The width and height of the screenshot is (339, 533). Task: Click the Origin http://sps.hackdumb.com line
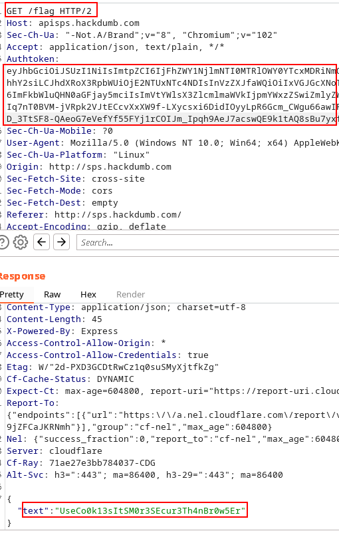point(89,167)
